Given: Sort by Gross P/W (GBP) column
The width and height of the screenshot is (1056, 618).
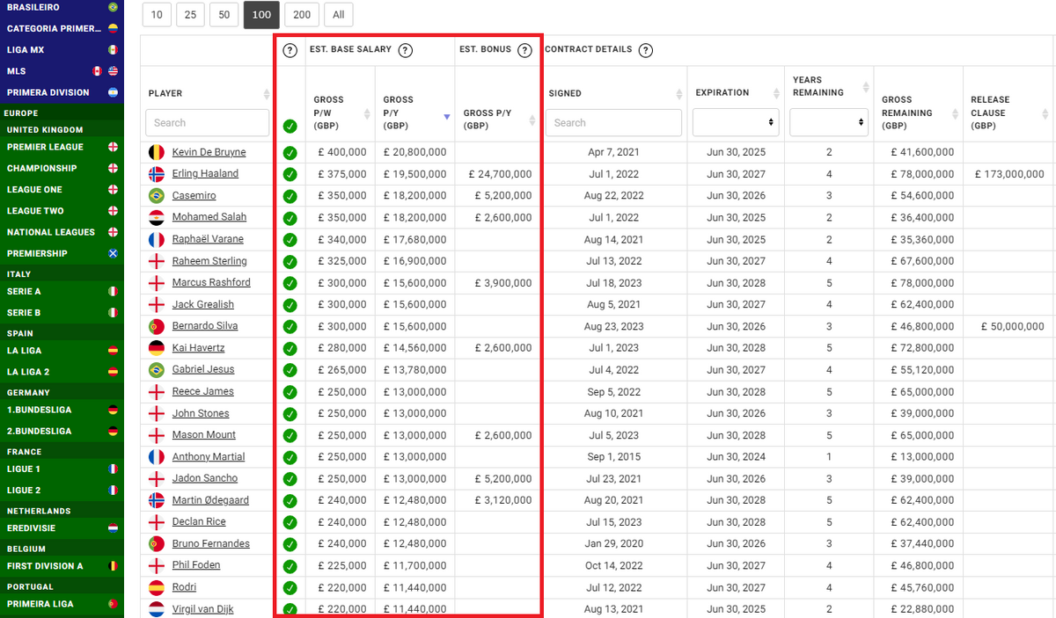Looking at the screenshot, I should pos(367,113).
